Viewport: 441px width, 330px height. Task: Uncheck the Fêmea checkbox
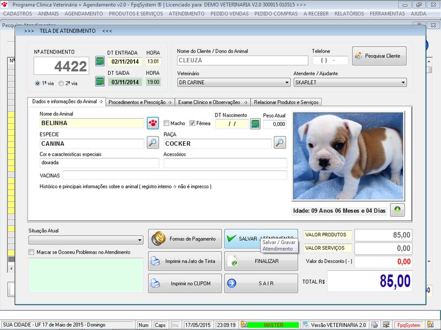point(192,123)
